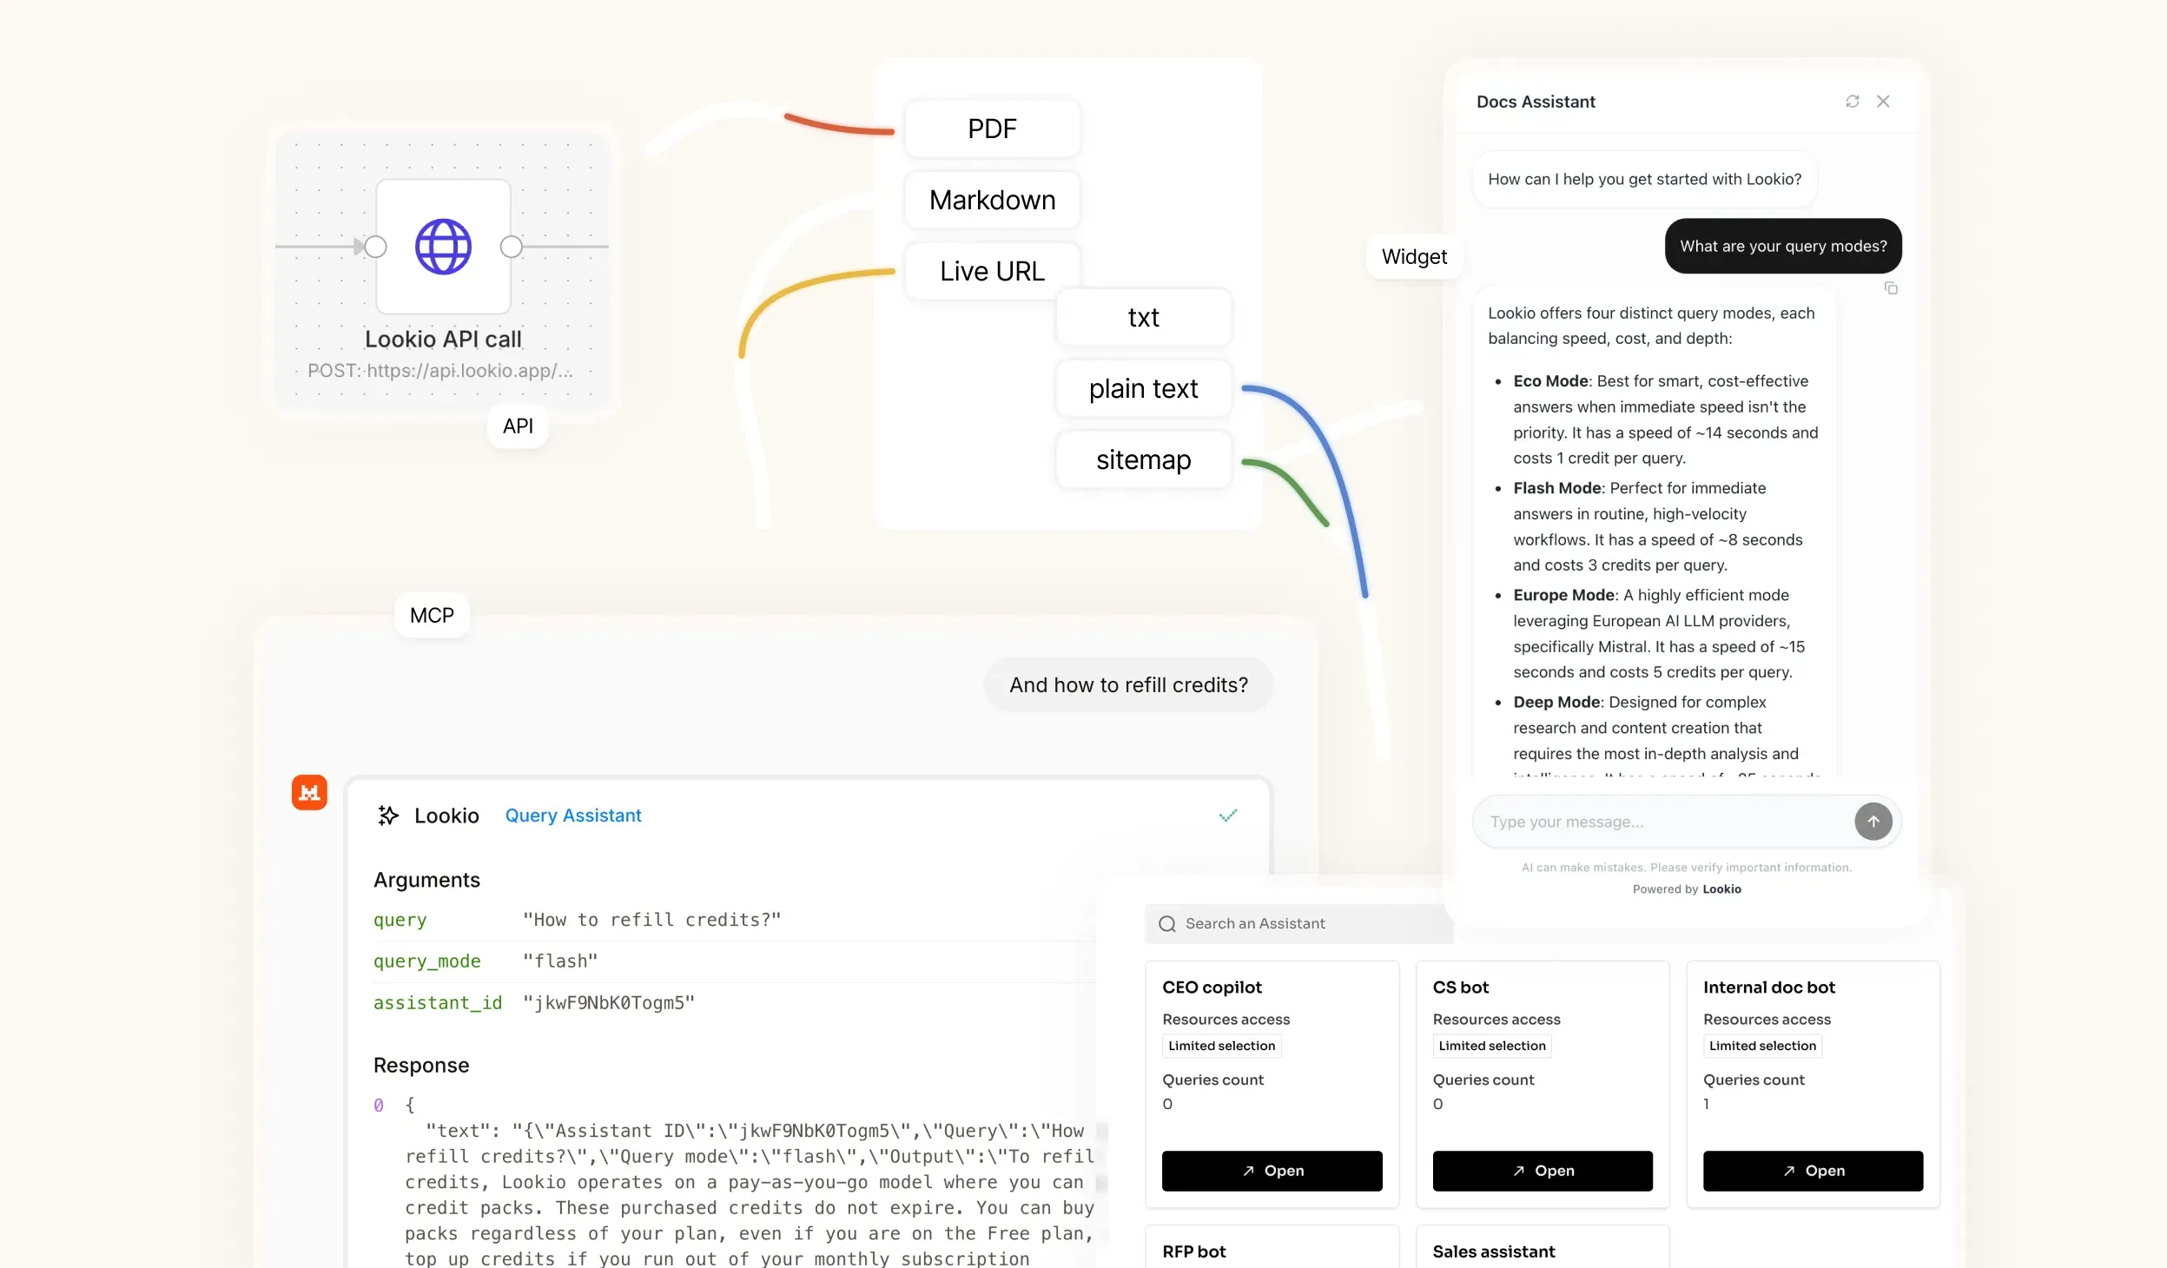Click the globe icon in Lookio API call node

click(x=443, y=247)
